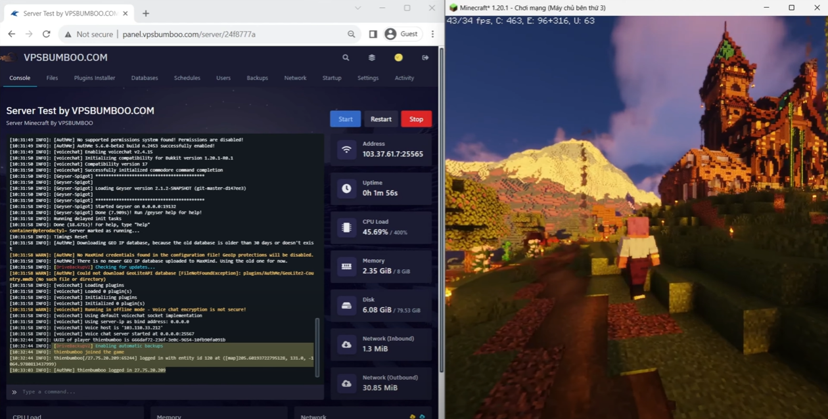Click the red Stop server button
This screenshot has width=828, height=419.
(x=417, y=119)
